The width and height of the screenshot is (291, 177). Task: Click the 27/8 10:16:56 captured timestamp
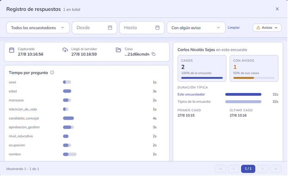coord(31,54)
